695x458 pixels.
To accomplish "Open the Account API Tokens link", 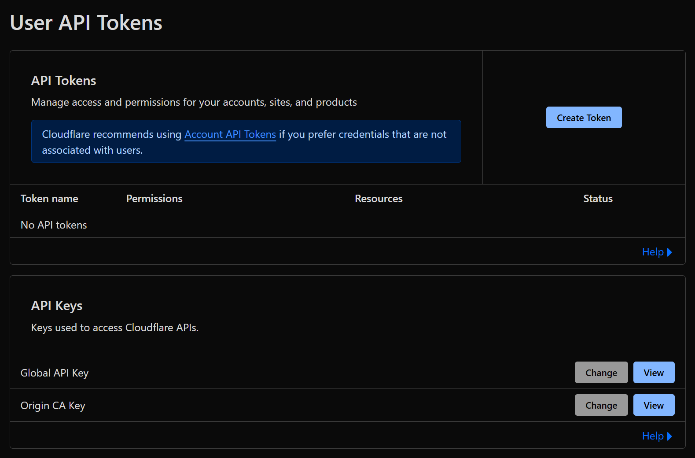I will tap(230, 134).
